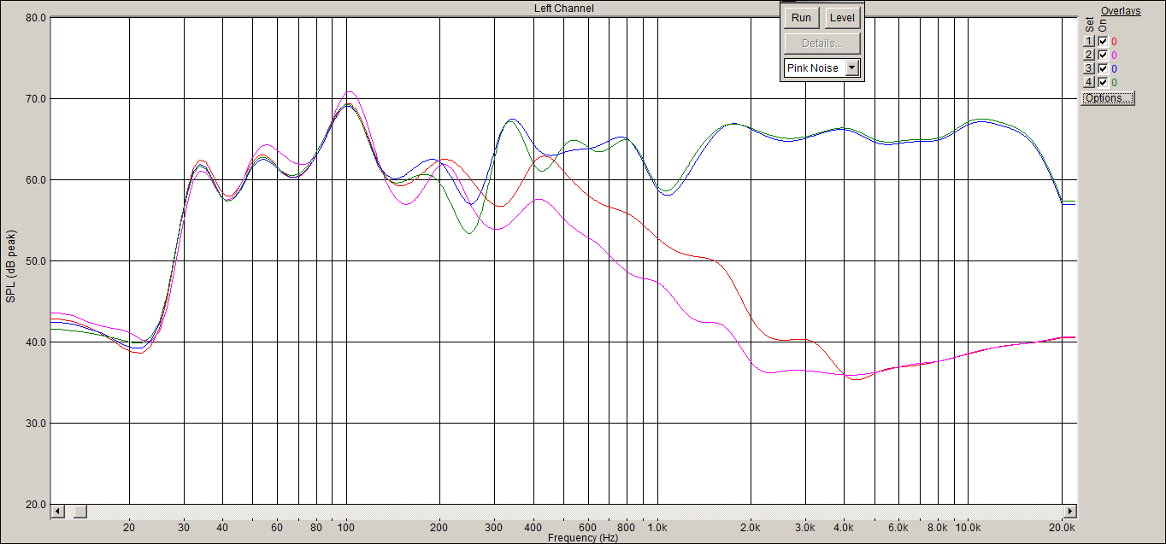
Task: Click the horizontal scrollbar left arrow
Action: (58, 511)
